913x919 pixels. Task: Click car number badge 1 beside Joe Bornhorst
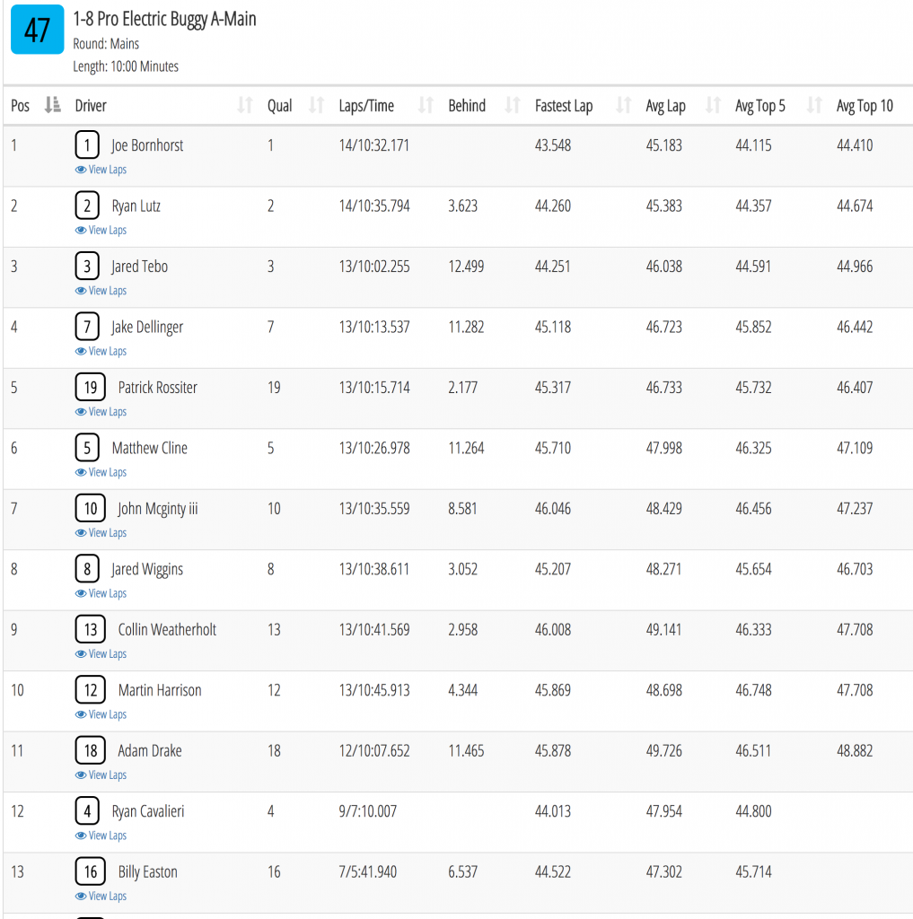click(87, 144)
